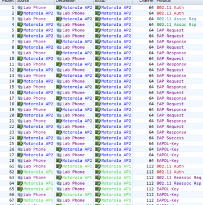This screenshot has width=203, height=205.
Task: Sort by the BSSID column header
Action: pos(113,2)
